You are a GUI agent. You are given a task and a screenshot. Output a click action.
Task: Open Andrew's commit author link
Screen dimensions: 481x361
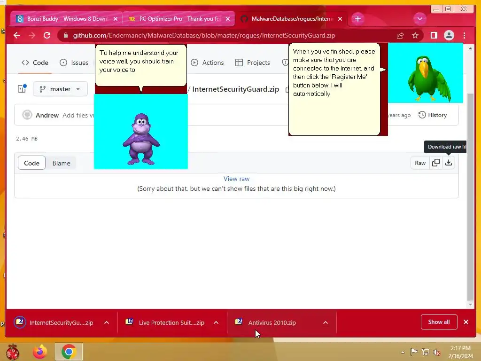tap(47, 115)
